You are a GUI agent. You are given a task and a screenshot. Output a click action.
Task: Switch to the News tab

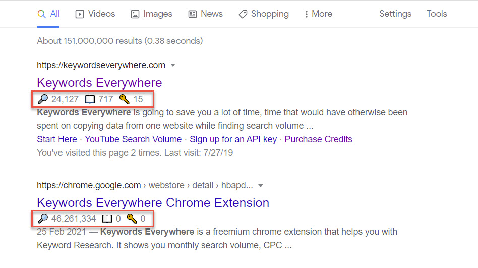pos(205,14)
